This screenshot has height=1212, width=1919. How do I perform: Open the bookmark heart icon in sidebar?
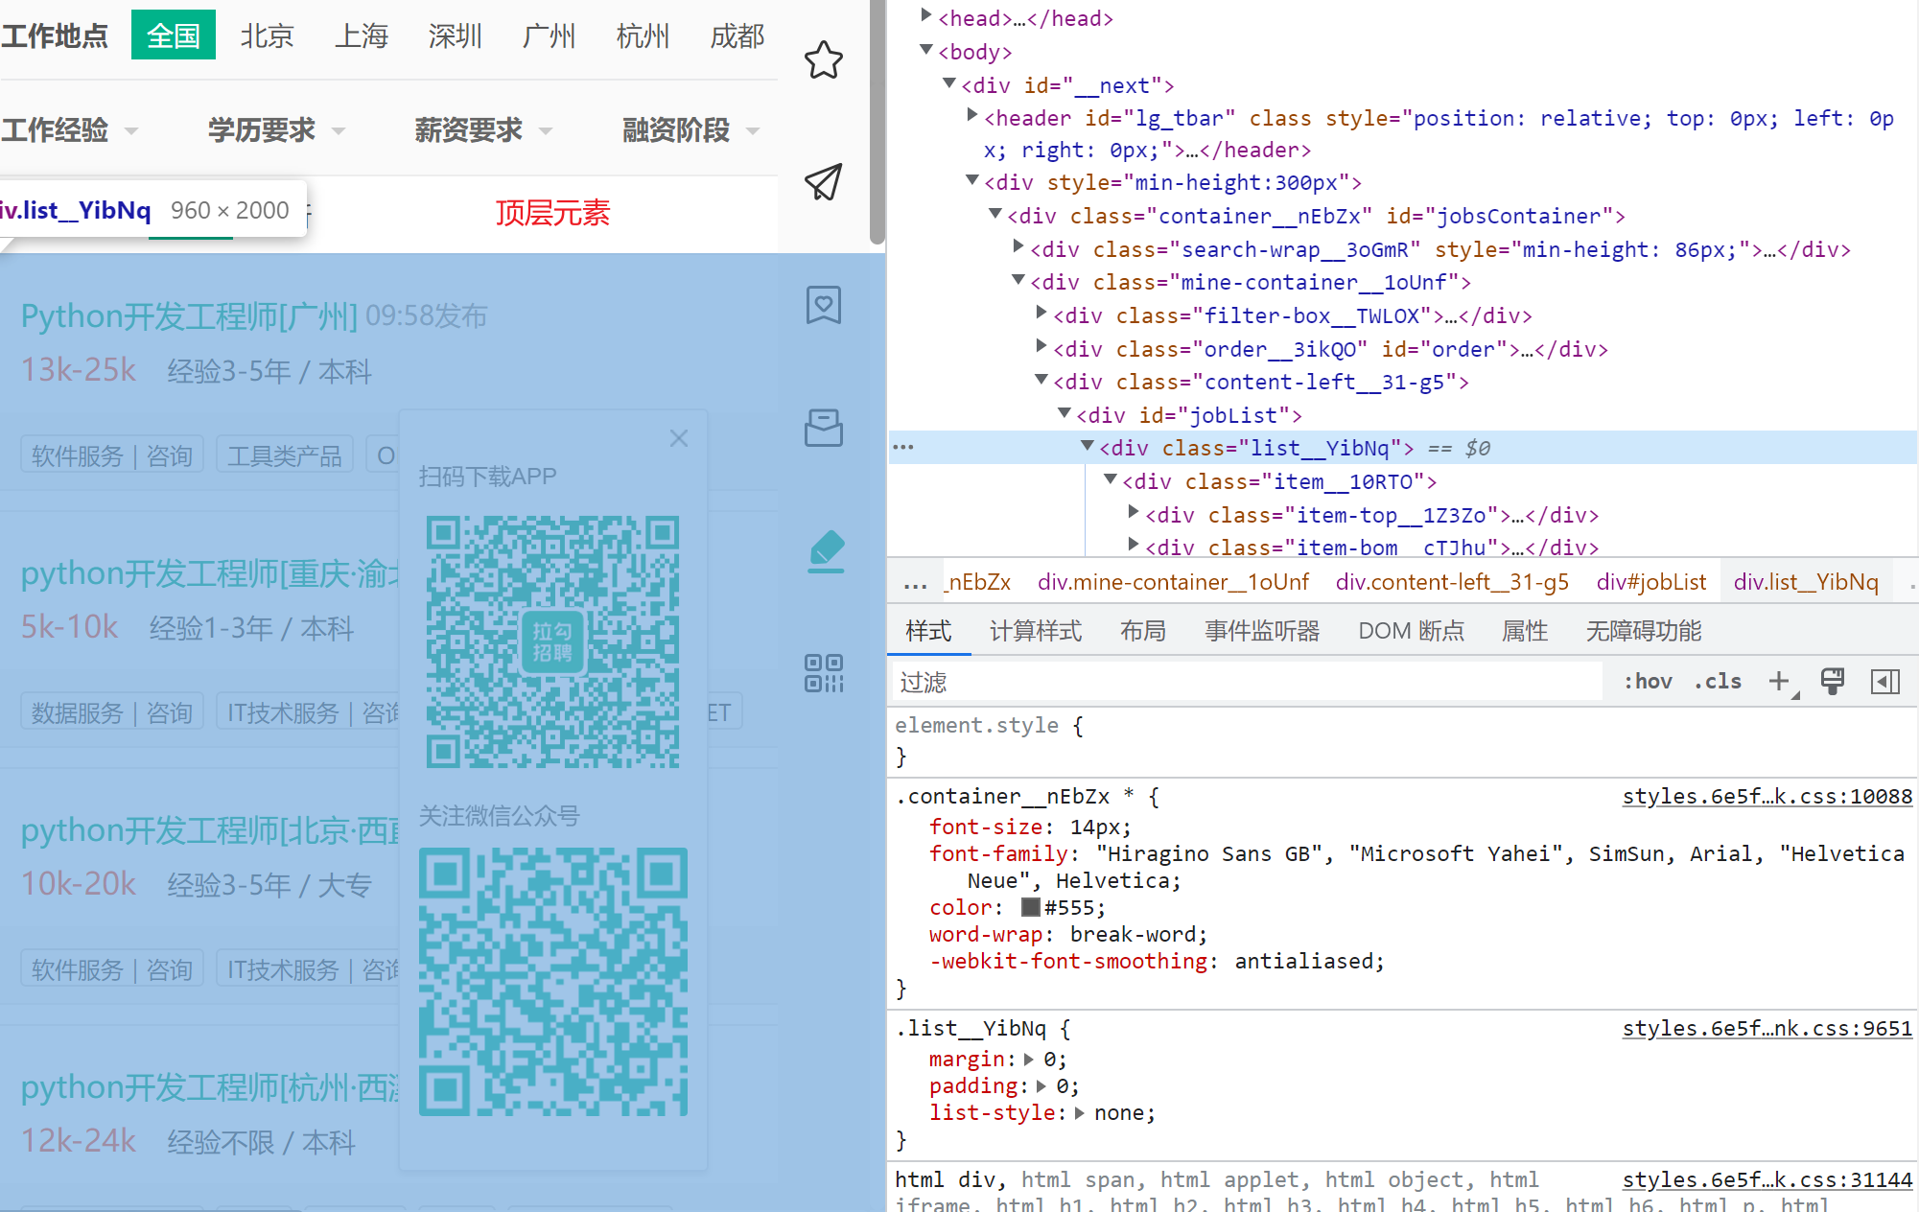pos(823,306)
